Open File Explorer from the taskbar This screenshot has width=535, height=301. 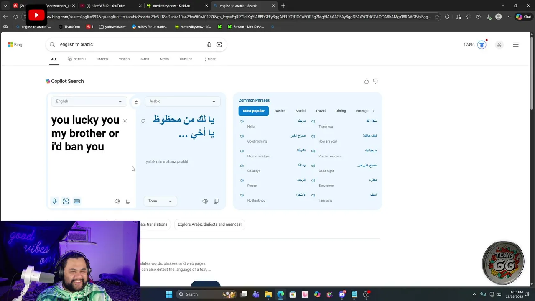pyautogui.click(x=268, y=294)
